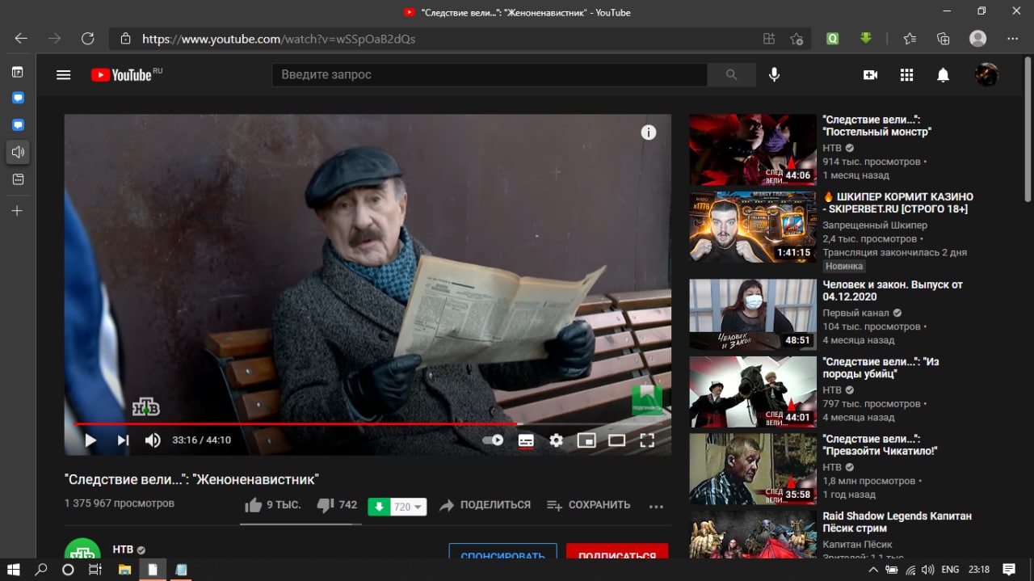This screenshot has height=581, width=1034.
Task: Open Raid Shadow Legends stream title
Action: click(897, 522)
